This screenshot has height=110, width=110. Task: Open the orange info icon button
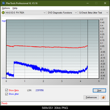tap(103, 97)
